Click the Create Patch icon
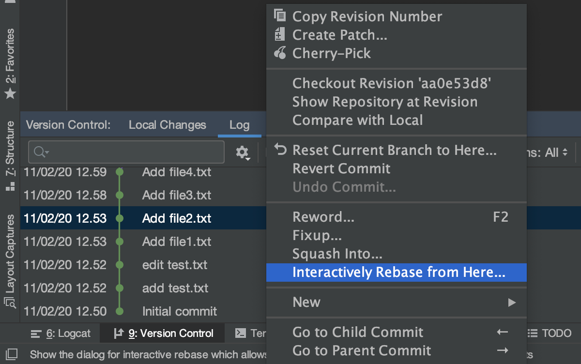This screenshot has height=364, width=581. (280, 34)
